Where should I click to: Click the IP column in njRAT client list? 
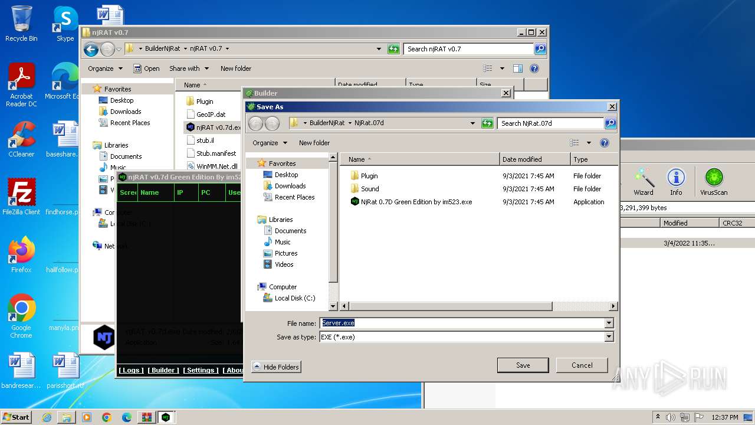pyautogui.click(x=186, y=192)
